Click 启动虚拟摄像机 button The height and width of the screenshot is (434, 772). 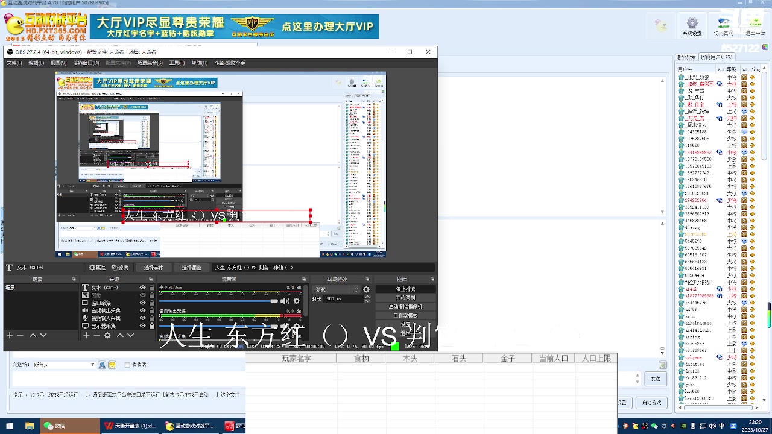(405, 307)
